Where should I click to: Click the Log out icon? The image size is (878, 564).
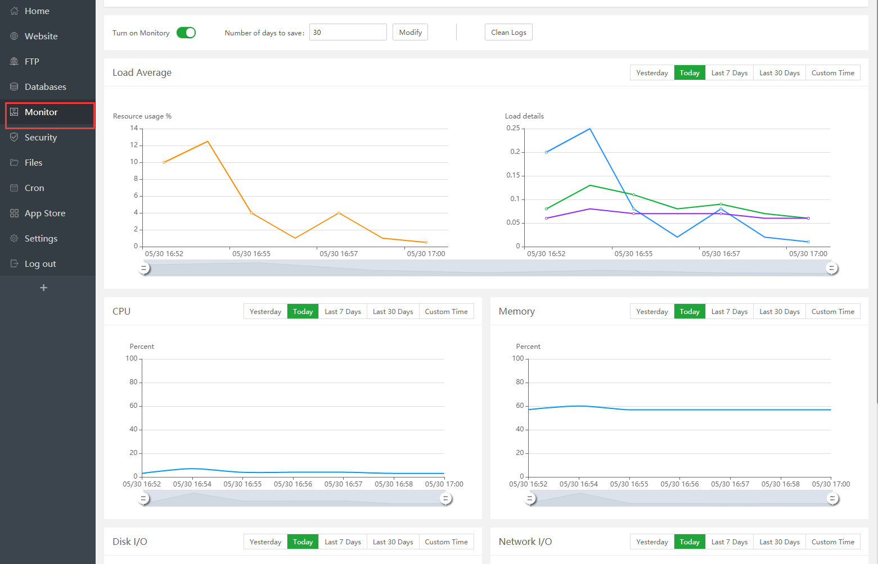point(14,264)
